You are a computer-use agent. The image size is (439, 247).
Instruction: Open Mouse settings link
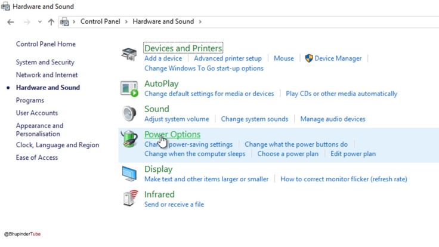(x=283, y=58)
